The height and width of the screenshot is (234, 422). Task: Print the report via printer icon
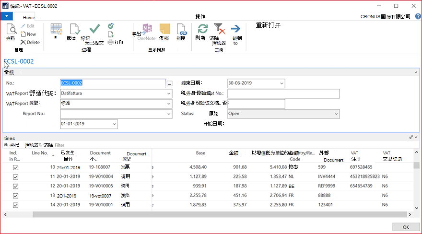click(111, 42)
